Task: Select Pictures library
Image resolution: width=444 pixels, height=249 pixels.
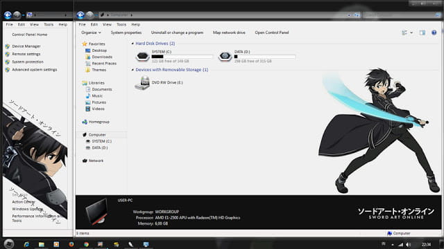Action: point(99,102)
